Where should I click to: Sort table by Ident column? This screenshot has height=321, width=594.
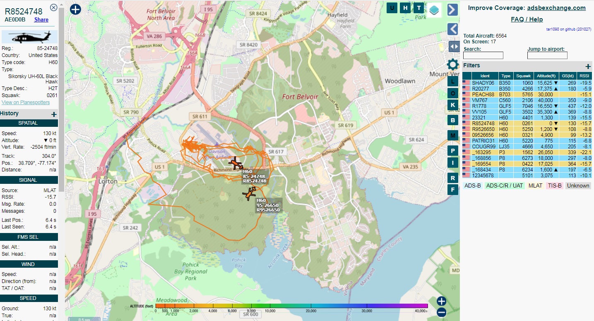coord(485,76)
